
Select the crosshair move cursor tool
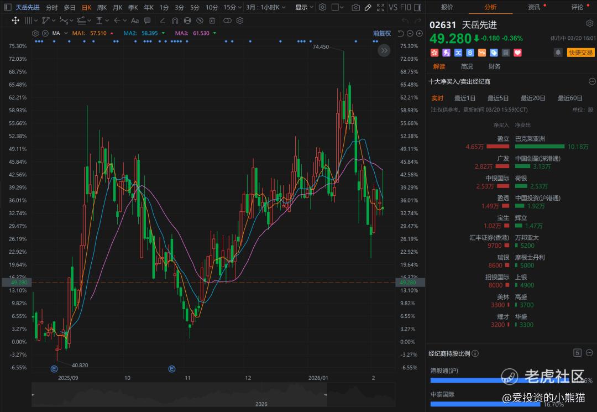coord(15,20)
